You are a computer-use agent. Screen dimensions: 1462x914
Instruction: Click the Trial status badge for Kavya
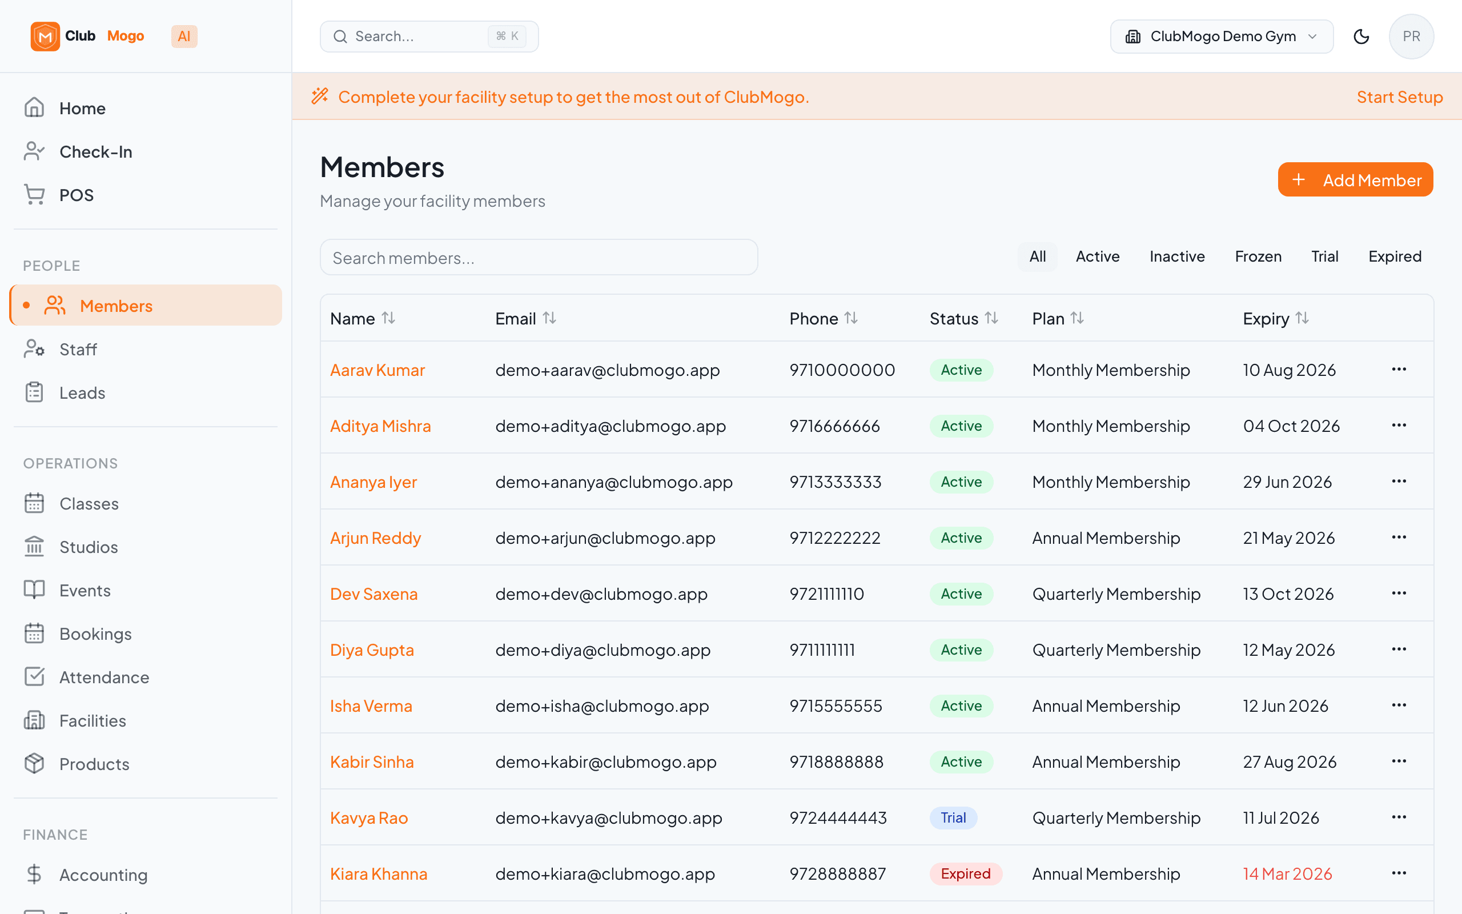click(x=953, y=818)
